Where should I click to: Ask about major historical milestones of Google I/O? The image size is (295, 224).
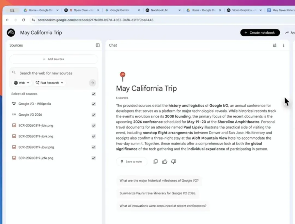(159, 181)
